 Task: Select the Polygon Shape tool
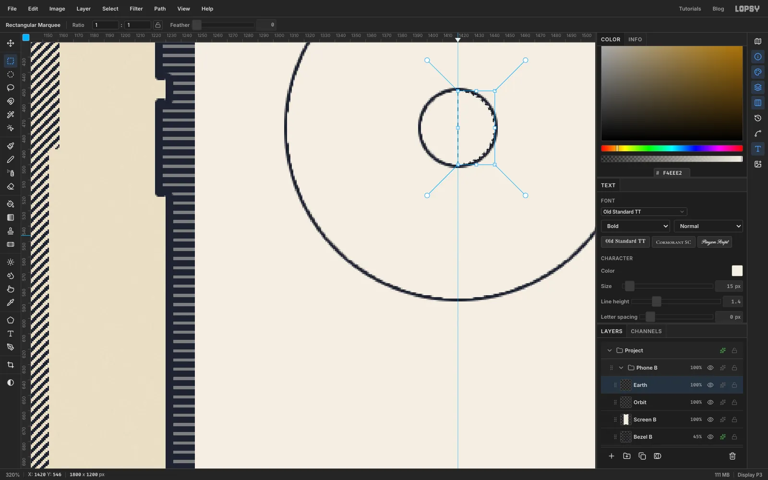click(x=11, y=320)
